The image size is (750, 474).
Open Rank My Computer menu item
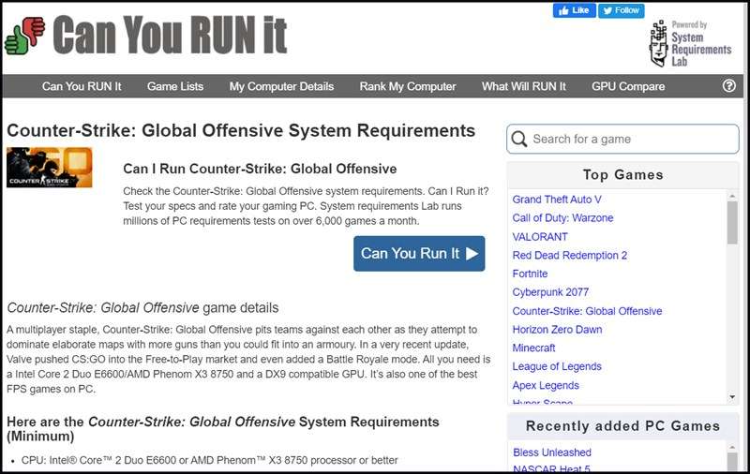pos(408,86)
